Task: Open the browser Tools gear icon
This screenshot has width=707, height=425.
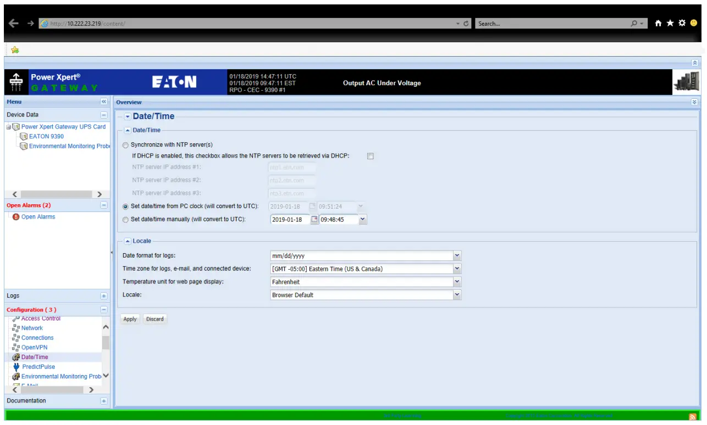Action: (682, 23)
